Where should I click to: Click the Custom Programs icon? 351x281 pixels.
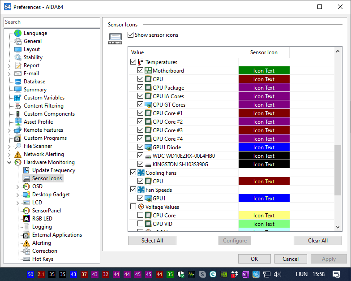[18, 138]
